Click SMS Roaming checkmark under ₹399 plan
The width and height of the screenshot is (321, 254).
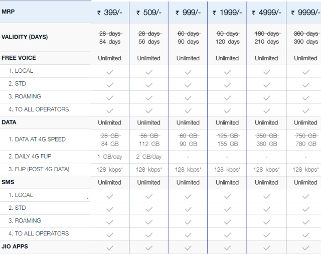109,221
